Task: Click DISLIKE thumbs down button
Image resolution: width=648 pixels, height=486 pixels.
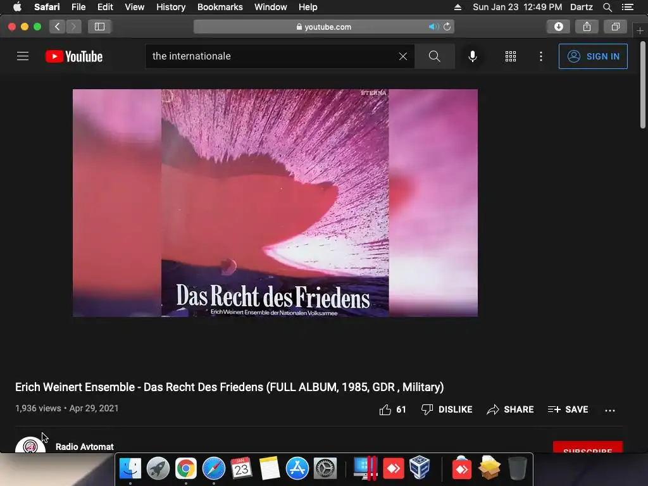Action: click(x=447, y=409)
